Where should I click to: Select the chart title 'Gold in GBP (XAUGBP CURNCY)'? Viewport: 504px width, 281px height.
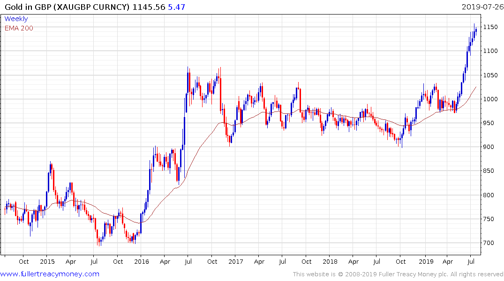pyautogui.click(x=67, y=7)
